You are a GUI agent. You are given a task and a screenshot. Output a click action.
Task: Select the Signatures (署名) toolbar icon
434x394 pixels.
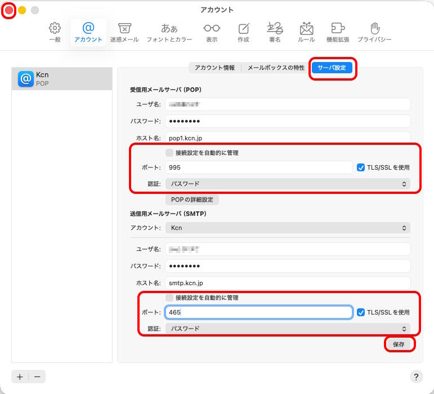tap(275, 33)
